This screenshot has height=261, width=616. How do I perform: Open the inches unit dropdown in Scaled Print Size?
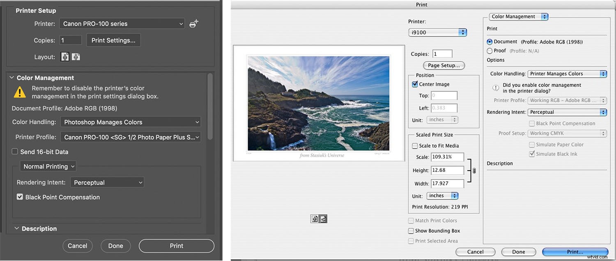(x=442, y=196)
